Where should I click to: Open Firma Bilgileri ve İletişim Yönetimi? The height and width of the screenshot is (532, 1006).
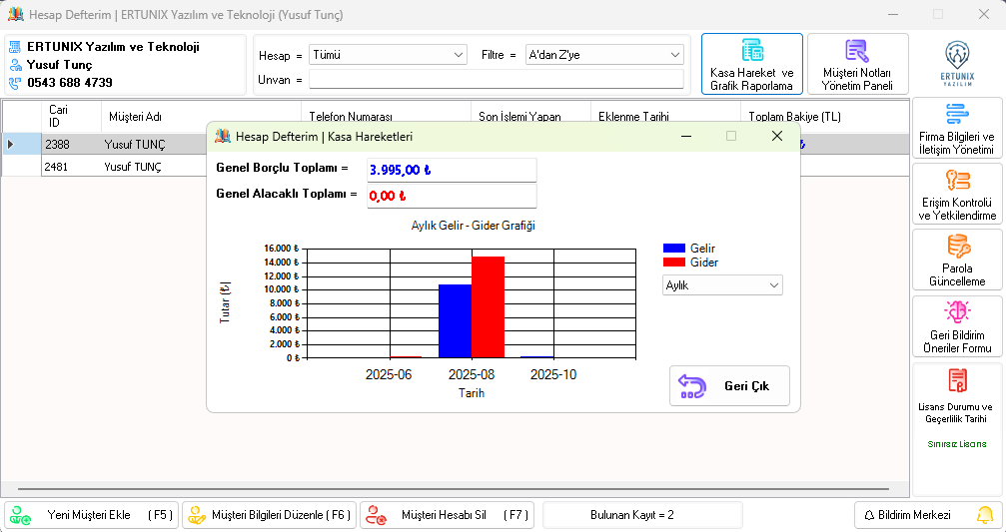[956, 128]
